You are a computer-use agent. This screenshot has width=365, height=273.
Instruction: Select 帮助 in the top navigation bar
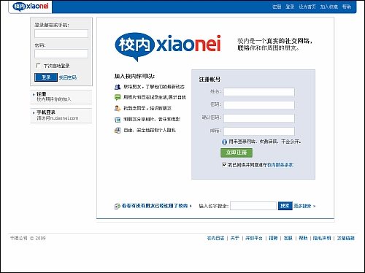[x=347, y=7]
